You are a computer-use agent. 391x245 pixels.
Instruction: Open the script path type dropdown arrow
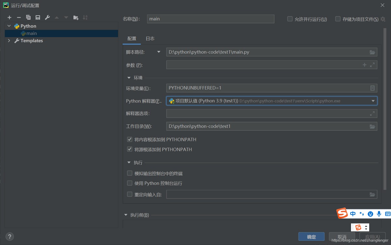tap(159, 52)
